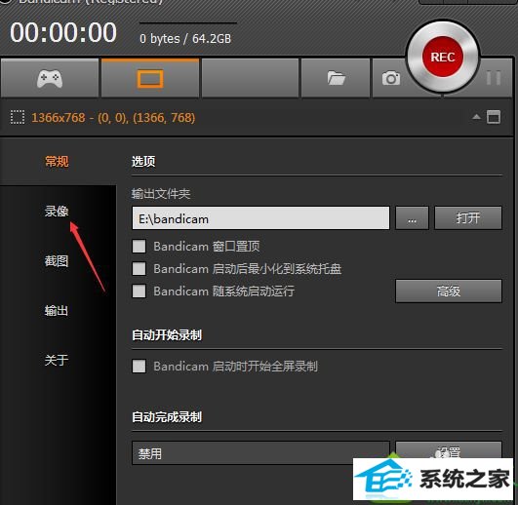Take a screenshot with camera icon

coord(391,79)
